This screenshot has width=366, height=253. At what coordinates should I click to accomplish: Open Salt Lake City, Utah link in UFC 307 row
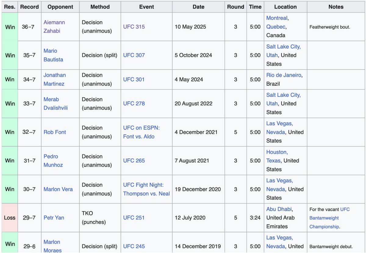point(283,51)
